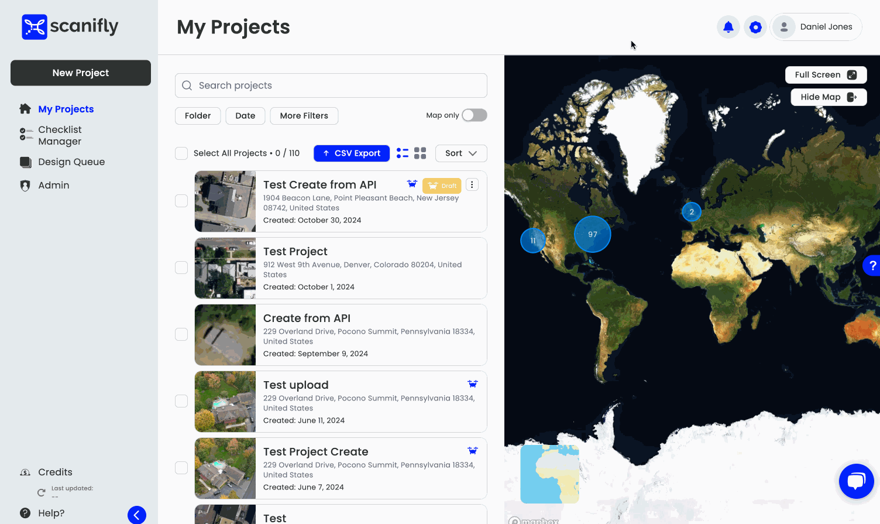Click the refresh credits icon
This screenshot has height=524, width=880.
41,492
